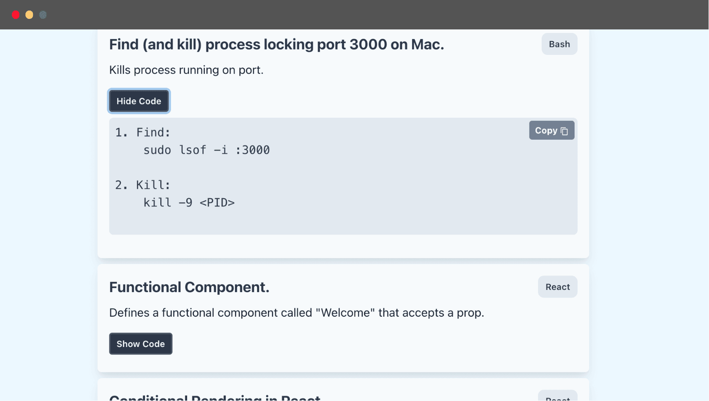Minimize the window with the yellow button
709x401 pixels.
click(x=29, y=15)
